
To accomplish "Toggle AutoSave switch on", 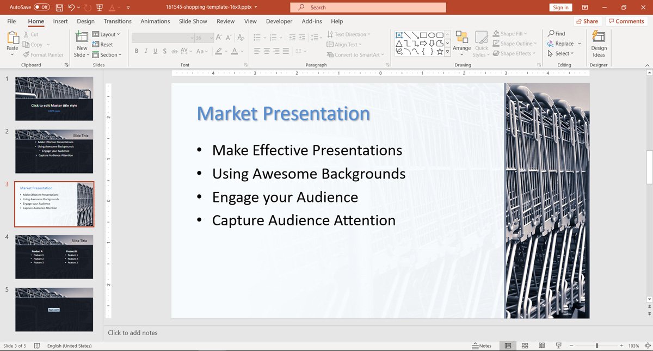I will pos(41,8).
